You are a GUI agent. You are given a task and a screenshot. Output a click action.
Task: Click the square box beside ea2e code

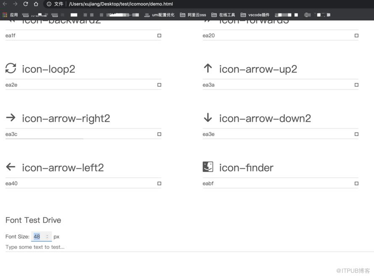click(x=159, y=85)
